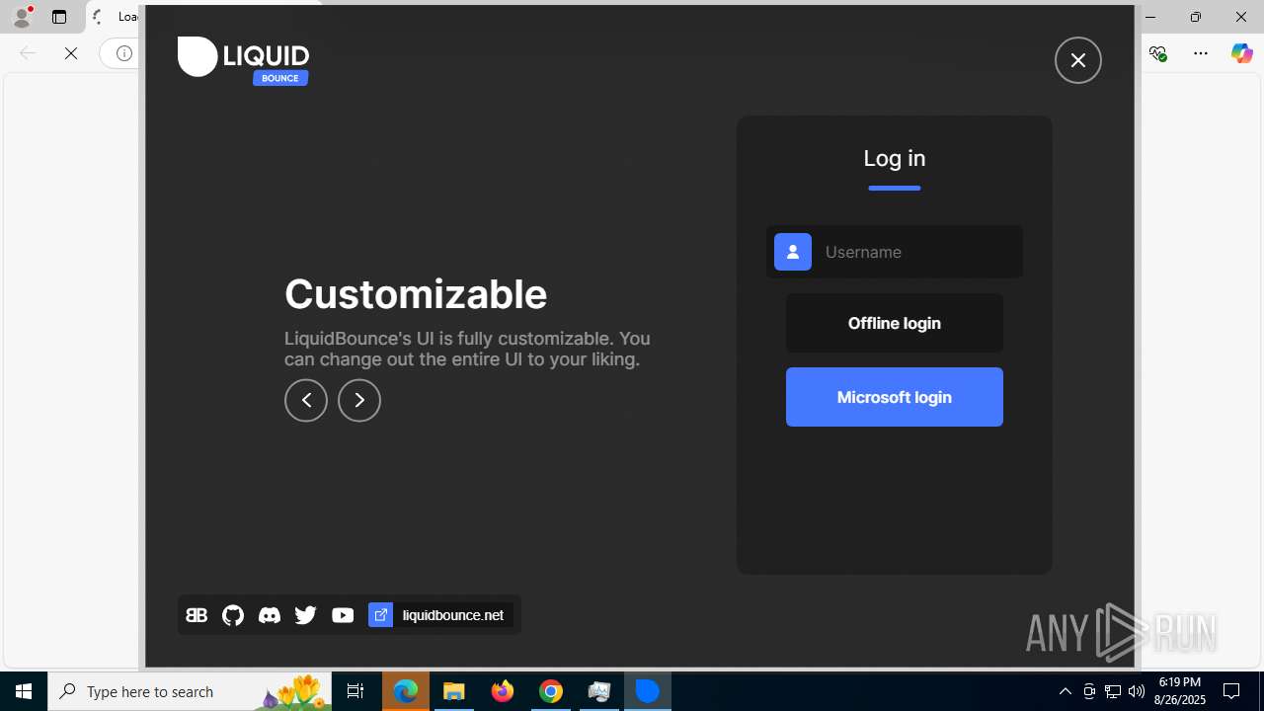Screen dimensions: 1264x711
Task: Focus the Username input field
Action: pyautogui.click(x=895, y=252)
